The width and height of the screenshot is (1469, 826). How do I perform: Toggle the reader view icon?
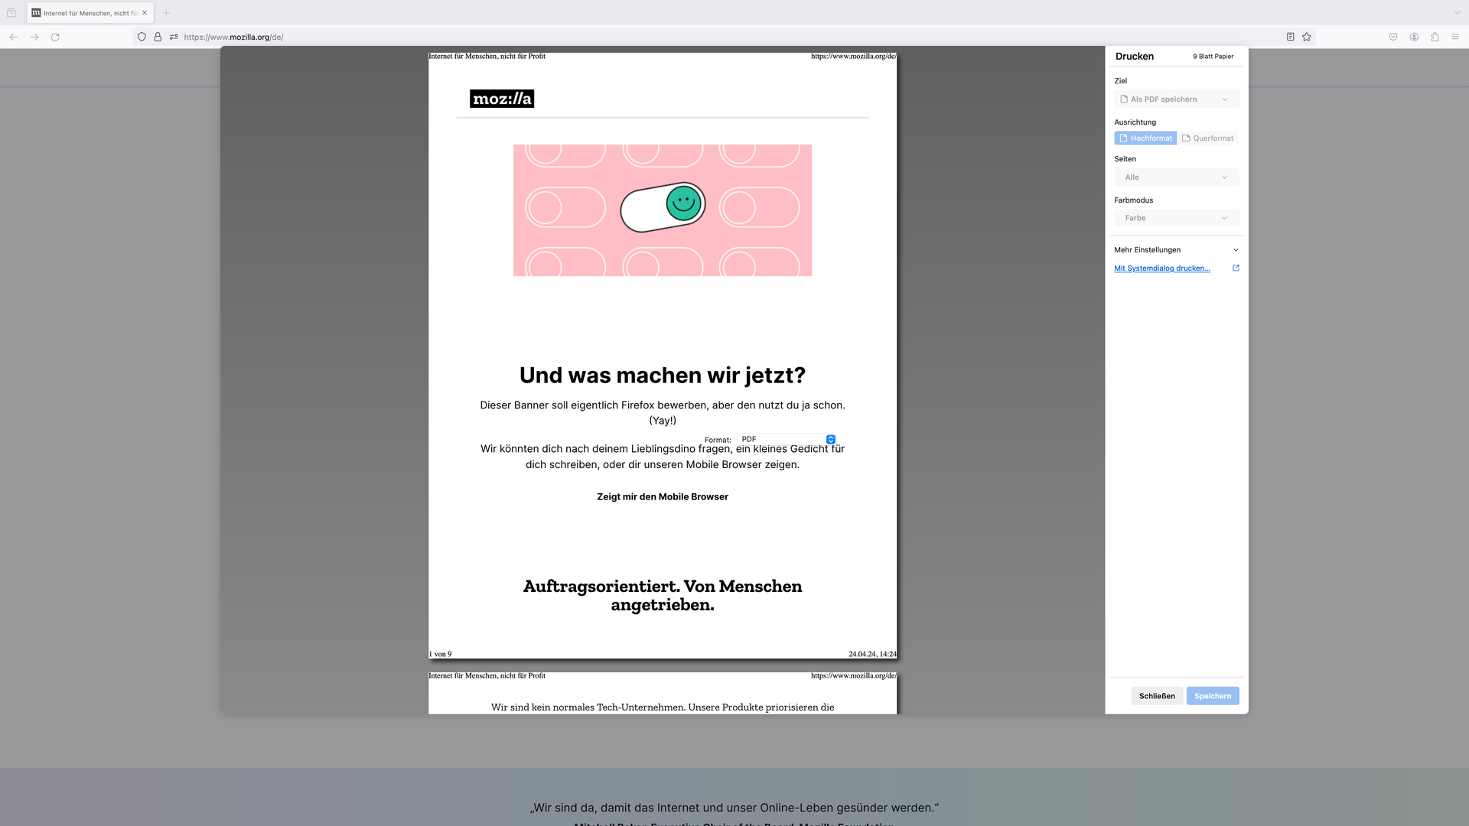click(1290, 37)
